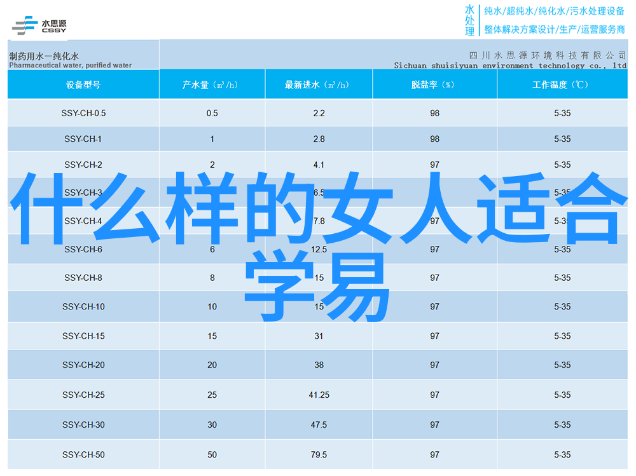Viewport: 636px width, 476px height.
Task: Click the 最新进水 column header
Action: point(319,85)
